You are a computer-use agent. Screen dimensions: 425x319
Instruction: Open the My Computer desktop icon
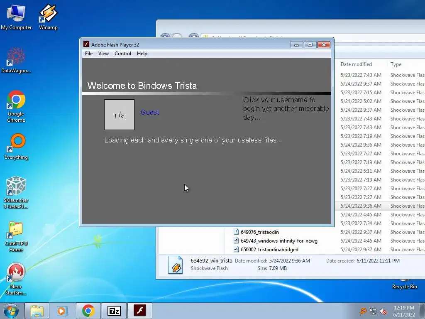coord(16,17)
